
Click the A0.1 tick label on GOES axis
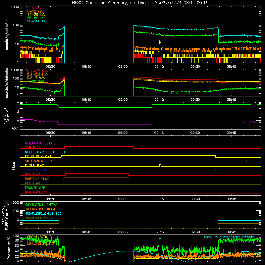[x=15, y=129]
